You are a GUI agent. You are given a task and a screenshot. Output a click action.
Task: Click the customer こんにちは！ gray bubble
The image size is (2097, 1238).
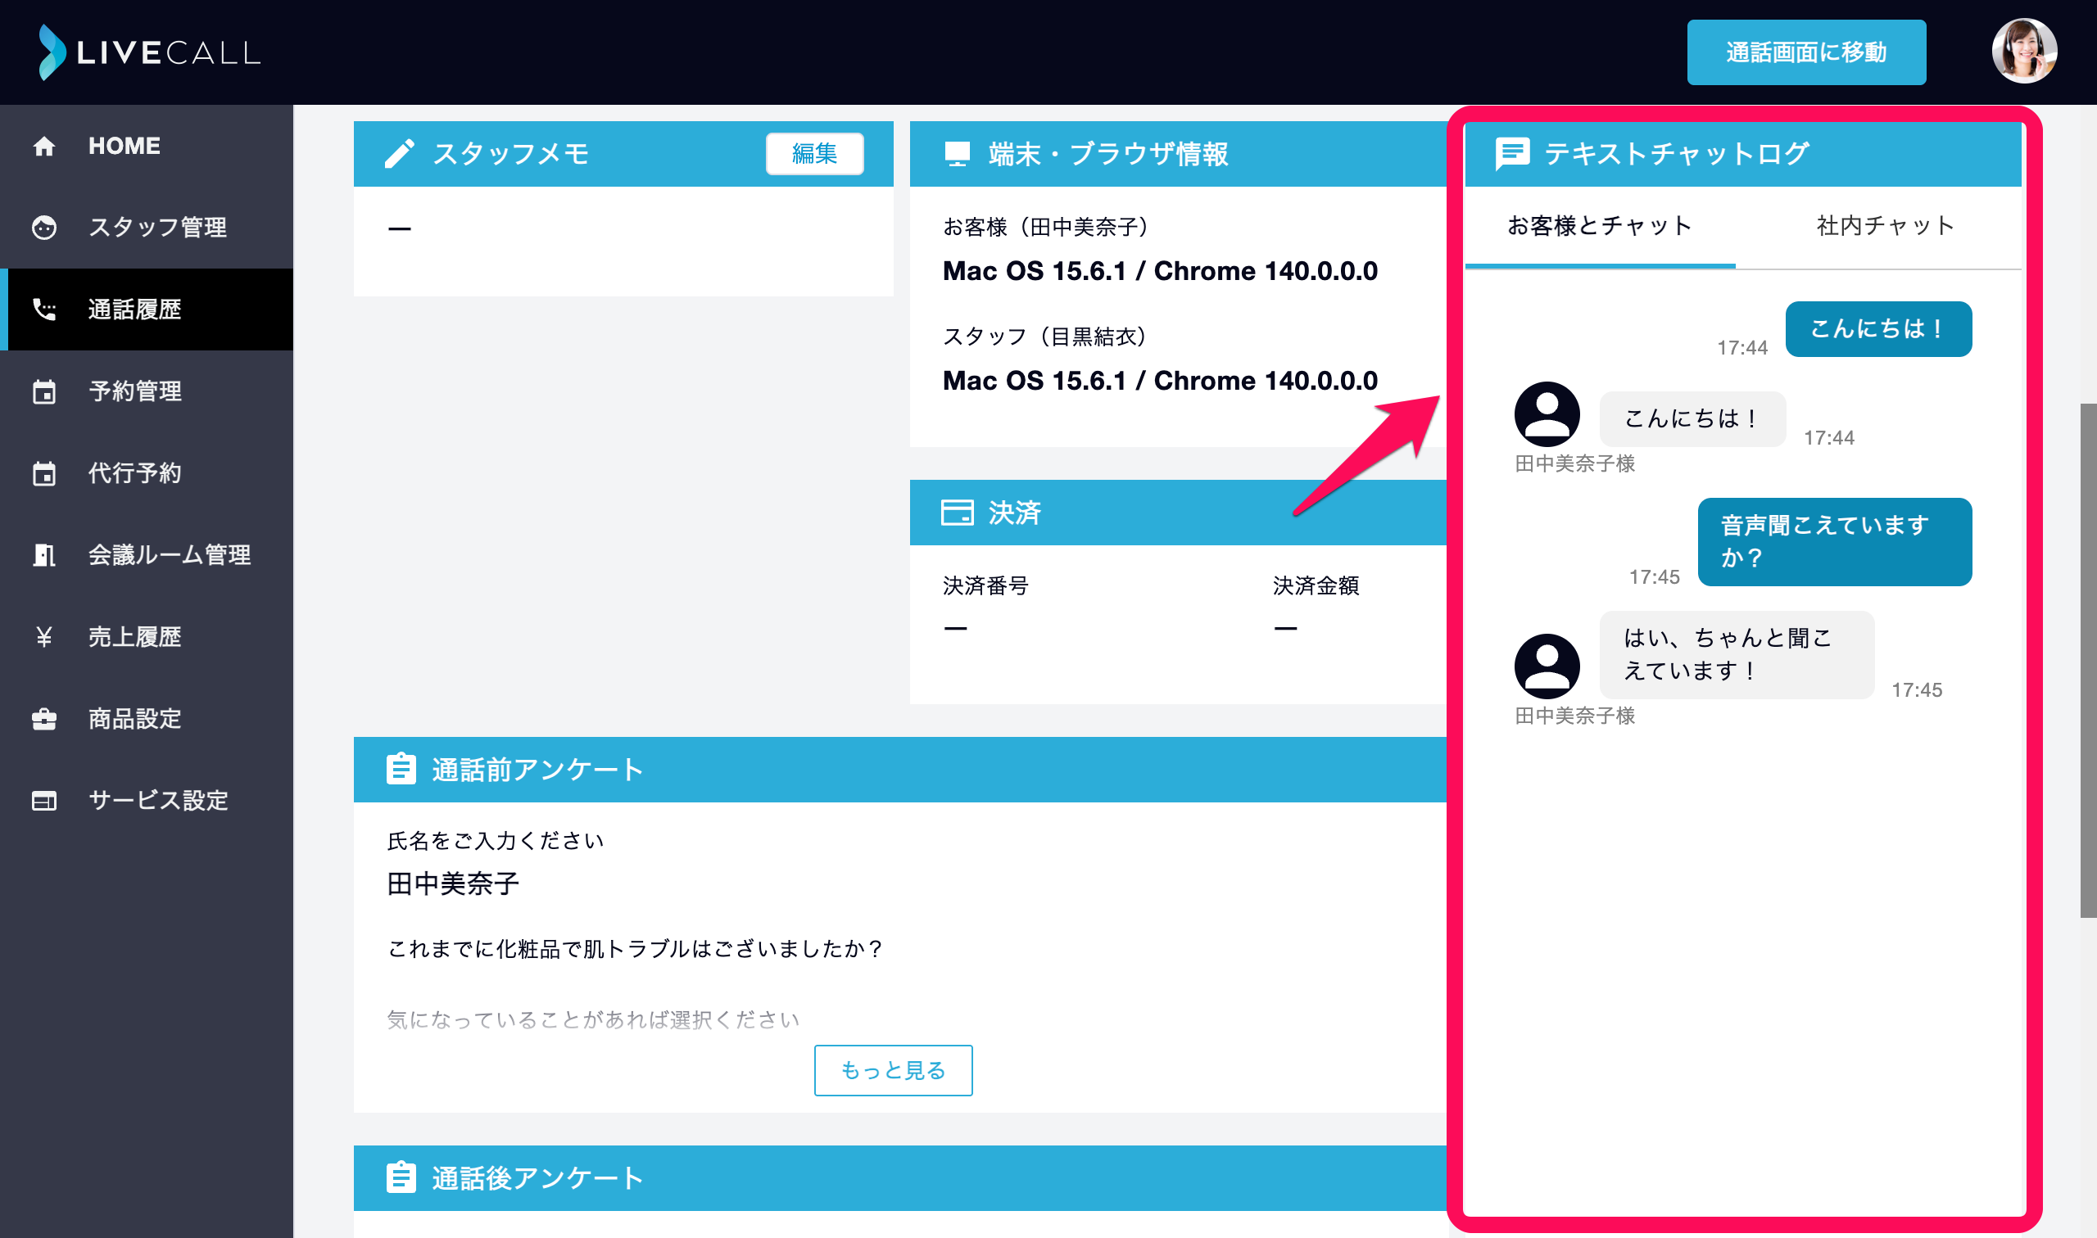pyautogui.click(x=1692, y=418)
